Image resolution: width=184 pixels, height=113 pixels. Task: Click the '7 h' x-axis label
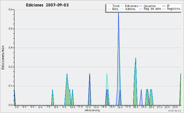click(x=48, y=107)
